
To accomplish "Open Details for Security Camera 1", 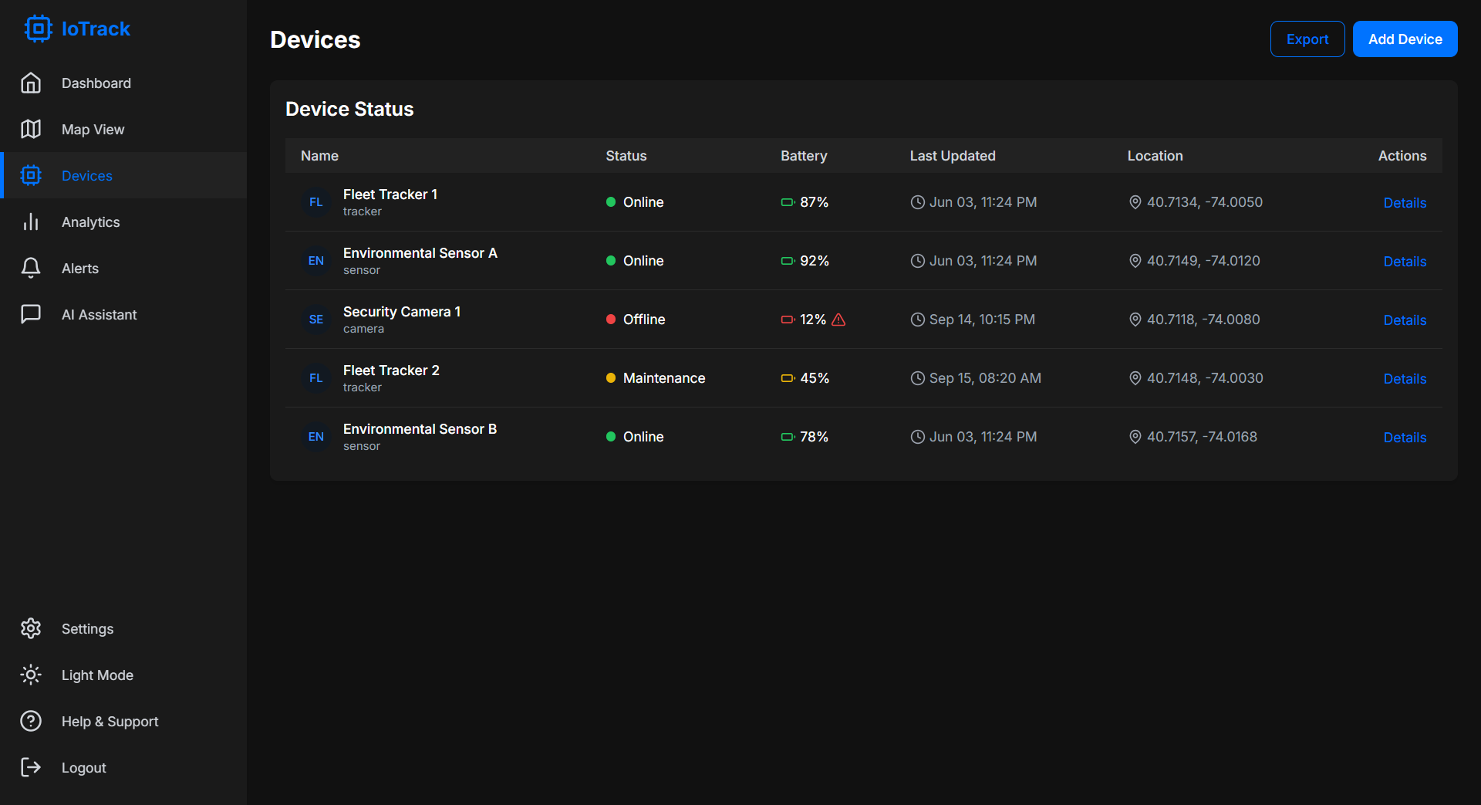I will coord(1404,320).
